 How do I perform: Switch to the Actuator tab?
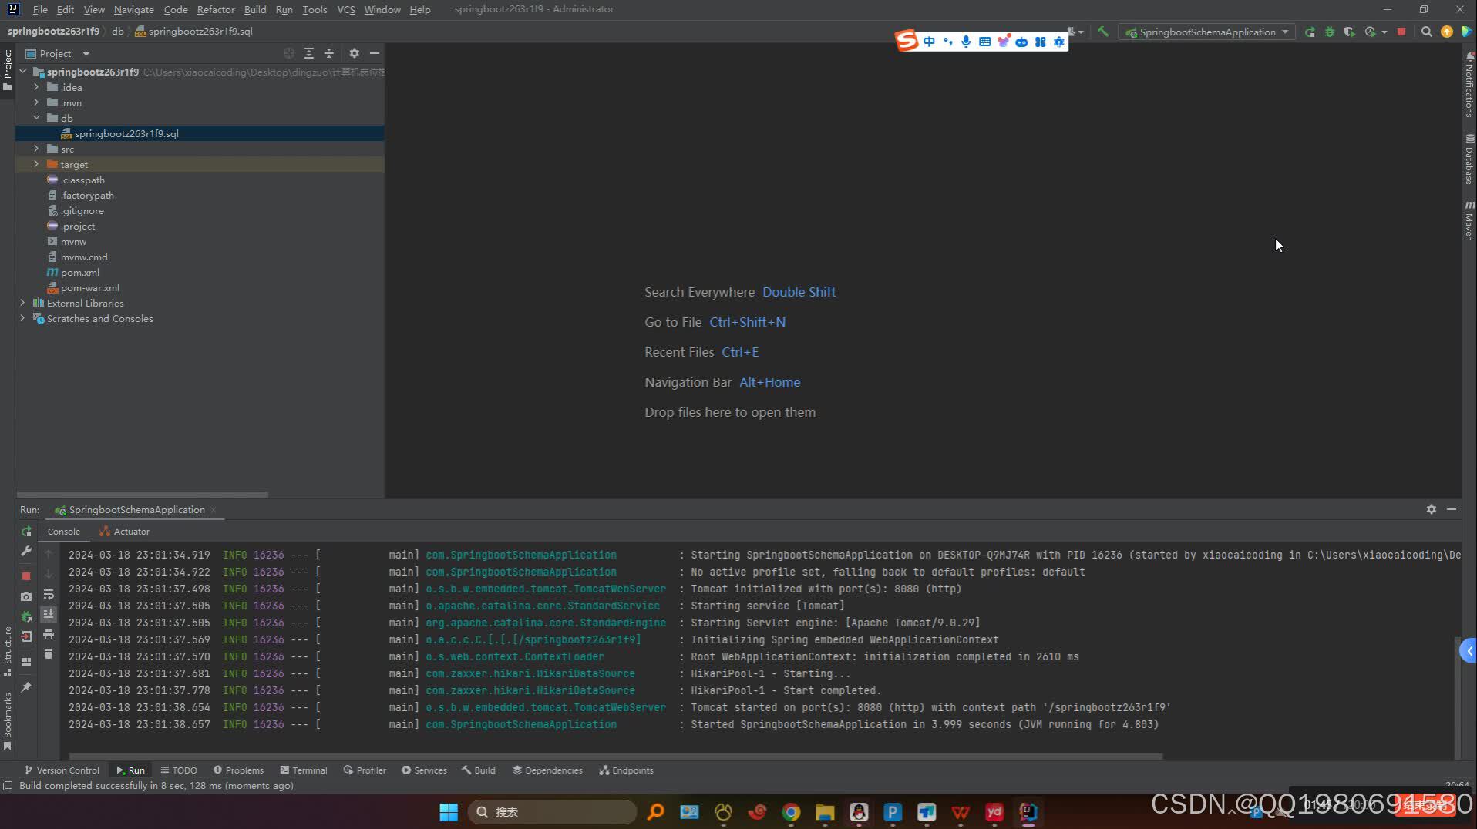124,532
